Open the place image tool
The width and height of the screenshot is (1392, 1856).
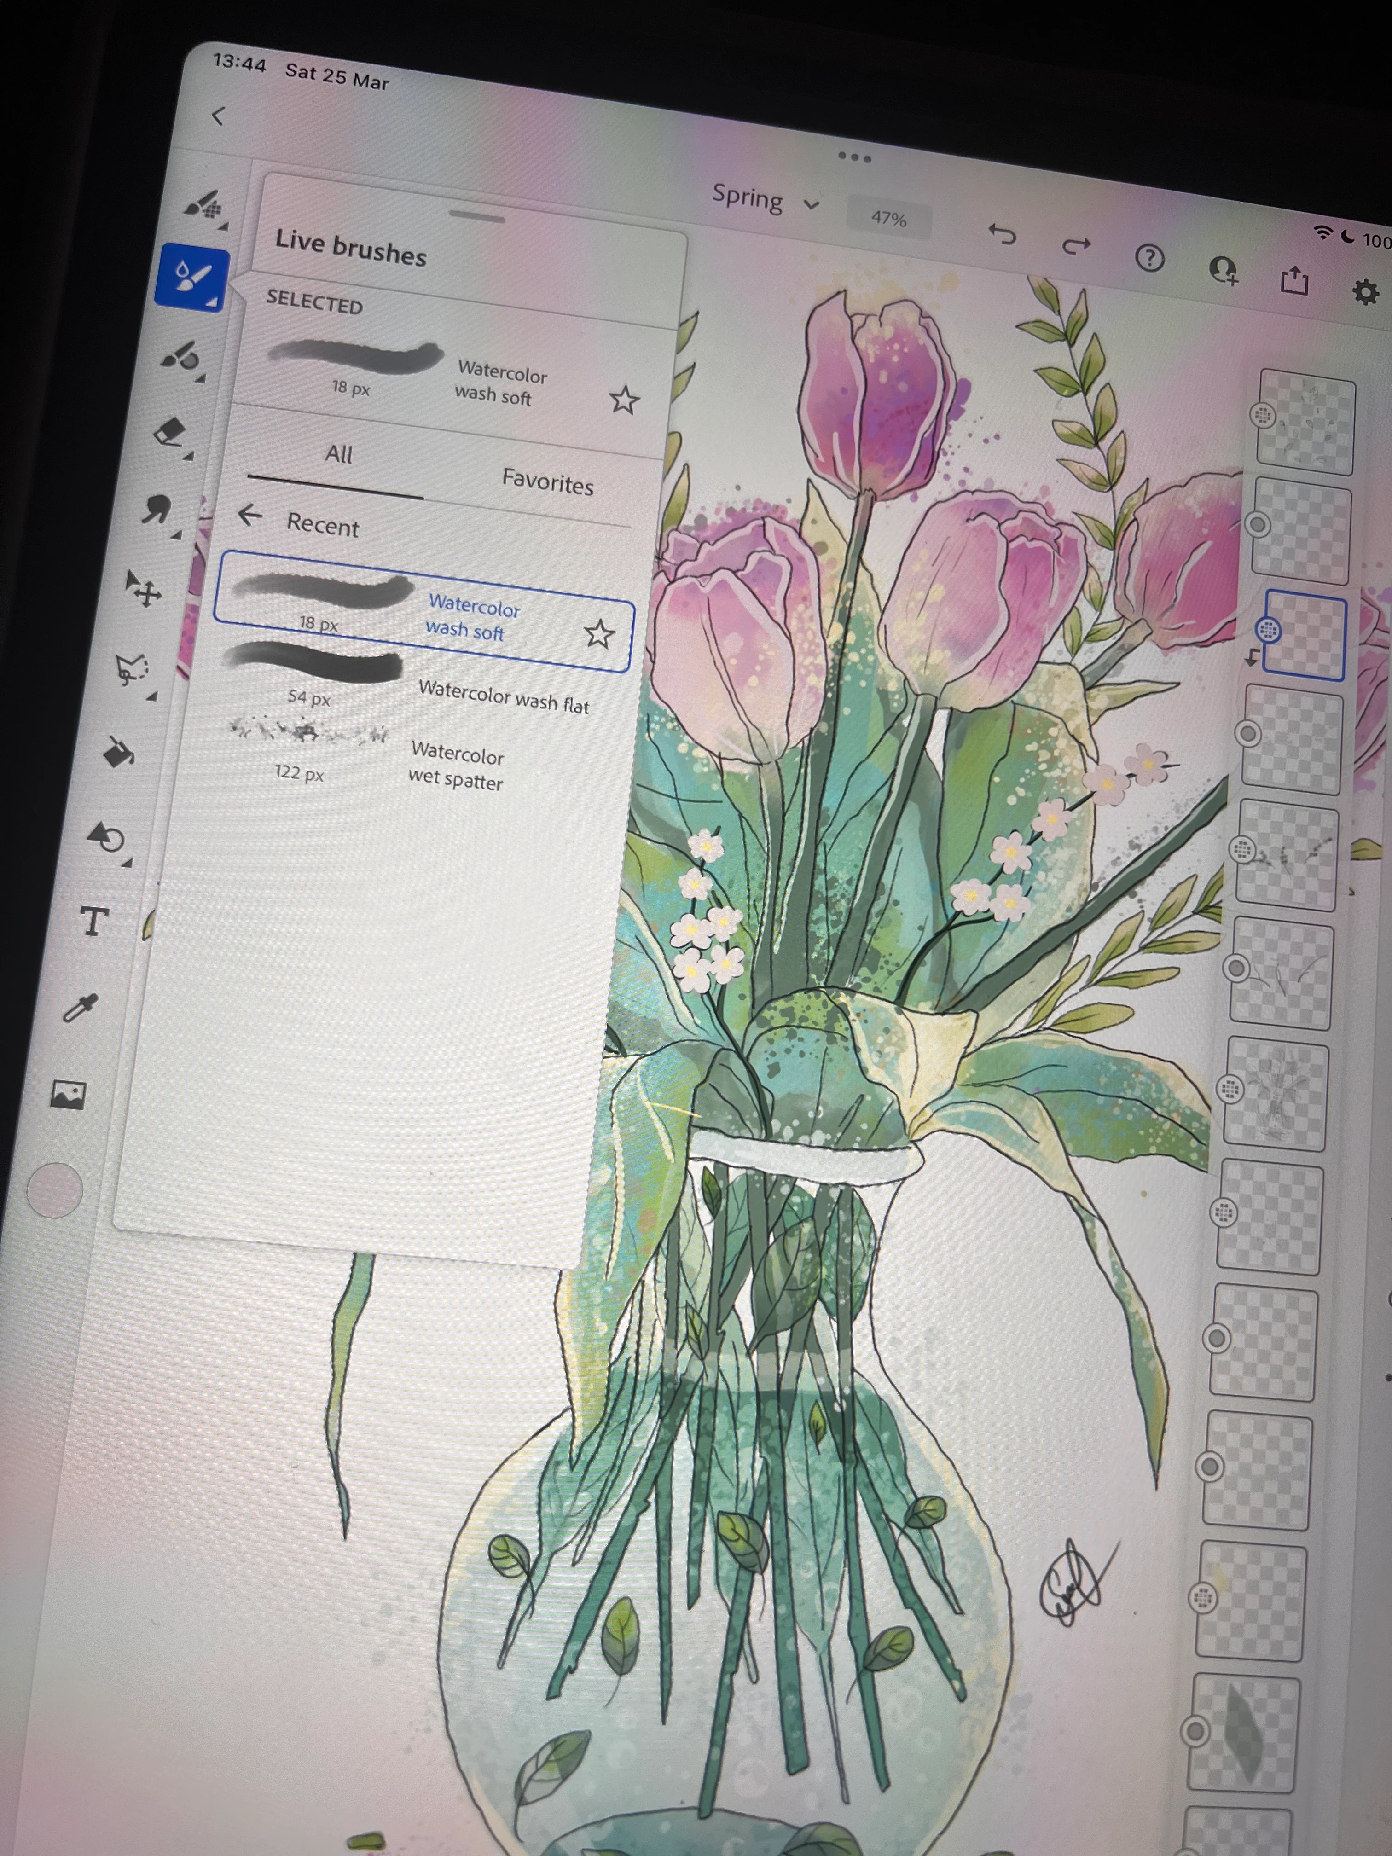(68, 1094)
